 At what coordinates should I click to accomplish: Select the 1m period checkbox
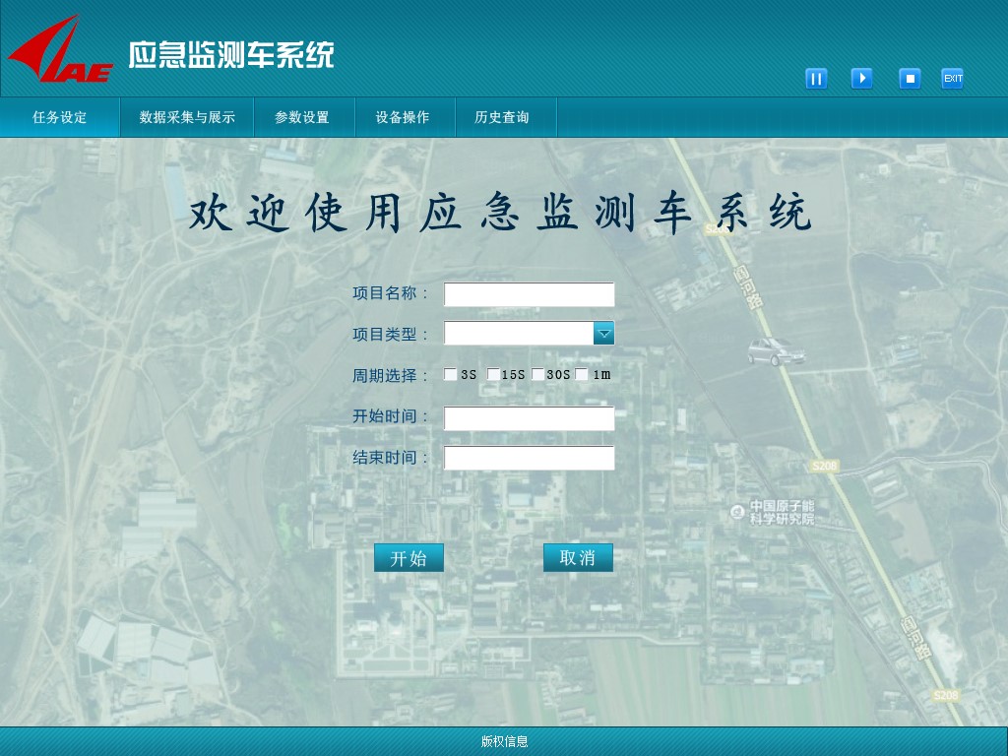[582, 374]
